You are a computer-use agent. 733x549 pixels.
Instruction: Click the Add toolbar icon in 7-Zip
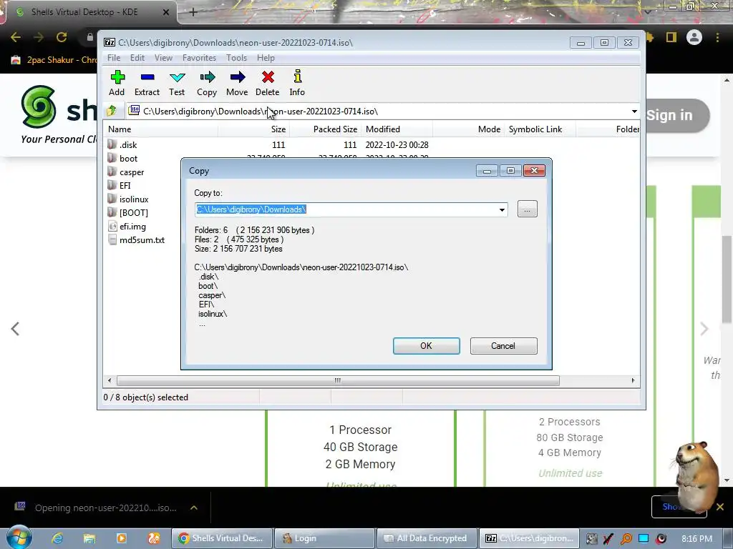coord(117,83)
